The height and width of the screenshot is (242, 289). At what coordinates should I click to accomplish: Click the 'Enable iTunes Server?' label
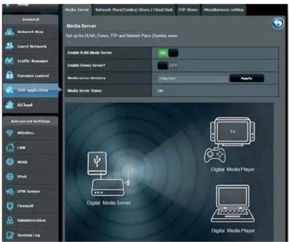86,65
